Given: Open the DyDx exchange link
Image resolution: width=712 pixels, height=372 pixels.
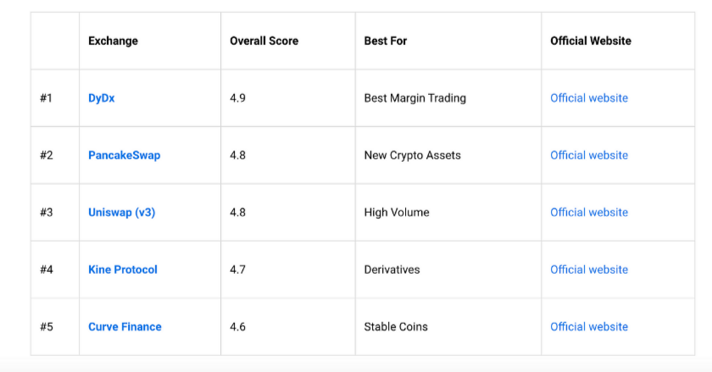Looking at the screenshot, I should point(102,98).
